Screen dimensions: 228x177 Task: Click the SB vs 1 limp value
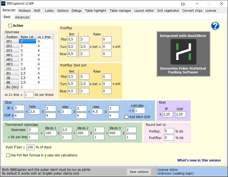click(x=45, y=78)
